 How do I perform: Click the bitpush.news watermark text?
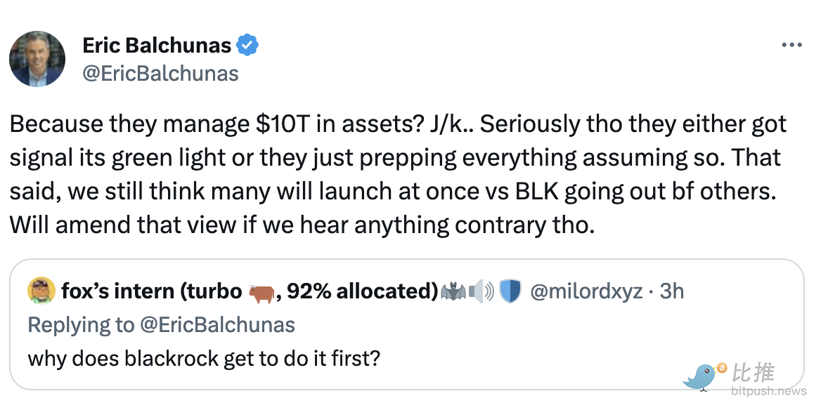(768, 390)
